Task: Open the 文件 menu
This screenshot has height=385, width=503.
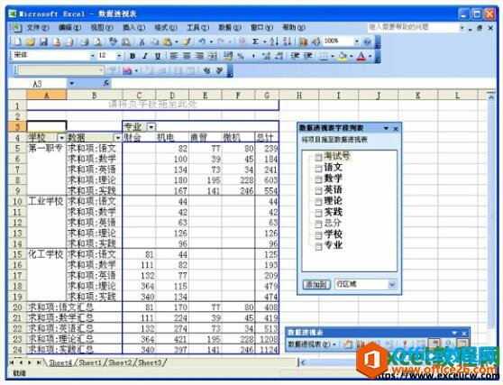Action: coord(37,28)
